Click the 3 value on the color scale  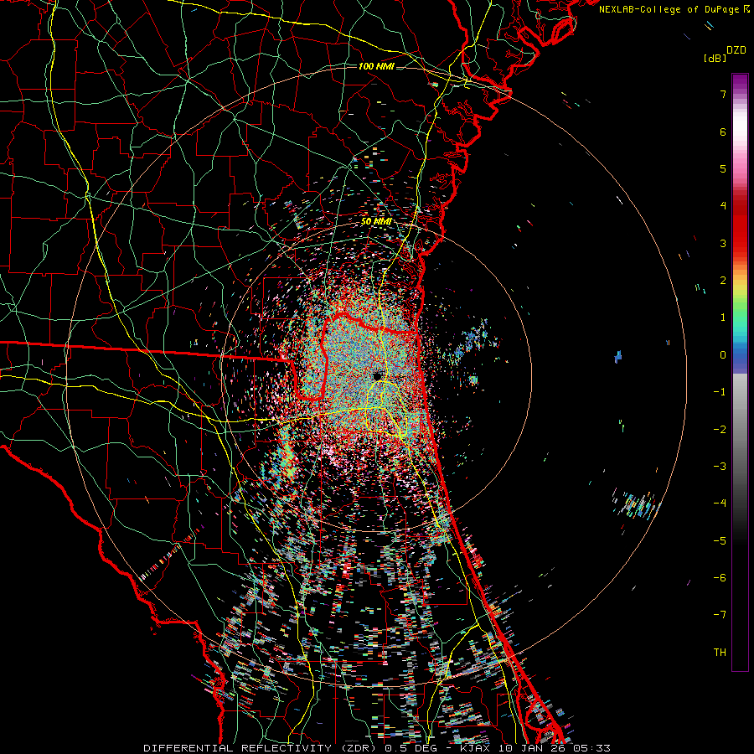[723, 243]
